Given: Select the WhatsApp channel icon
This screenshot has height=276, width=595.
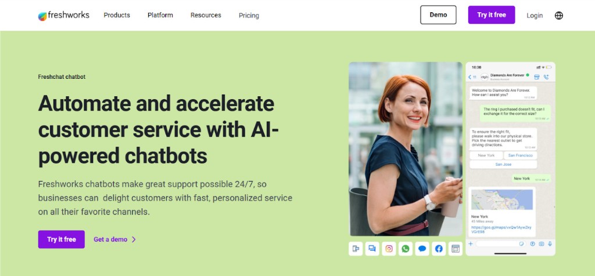Looking at the screenshot, I should click(406, 249).
